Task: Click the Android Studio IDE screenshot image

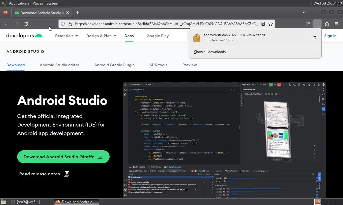Action: pos(224,140)
